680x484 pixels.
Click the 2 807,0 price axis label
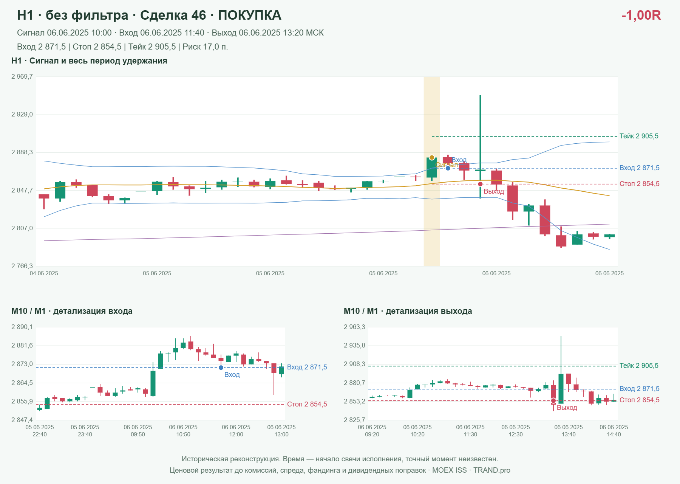coord(22,228)
